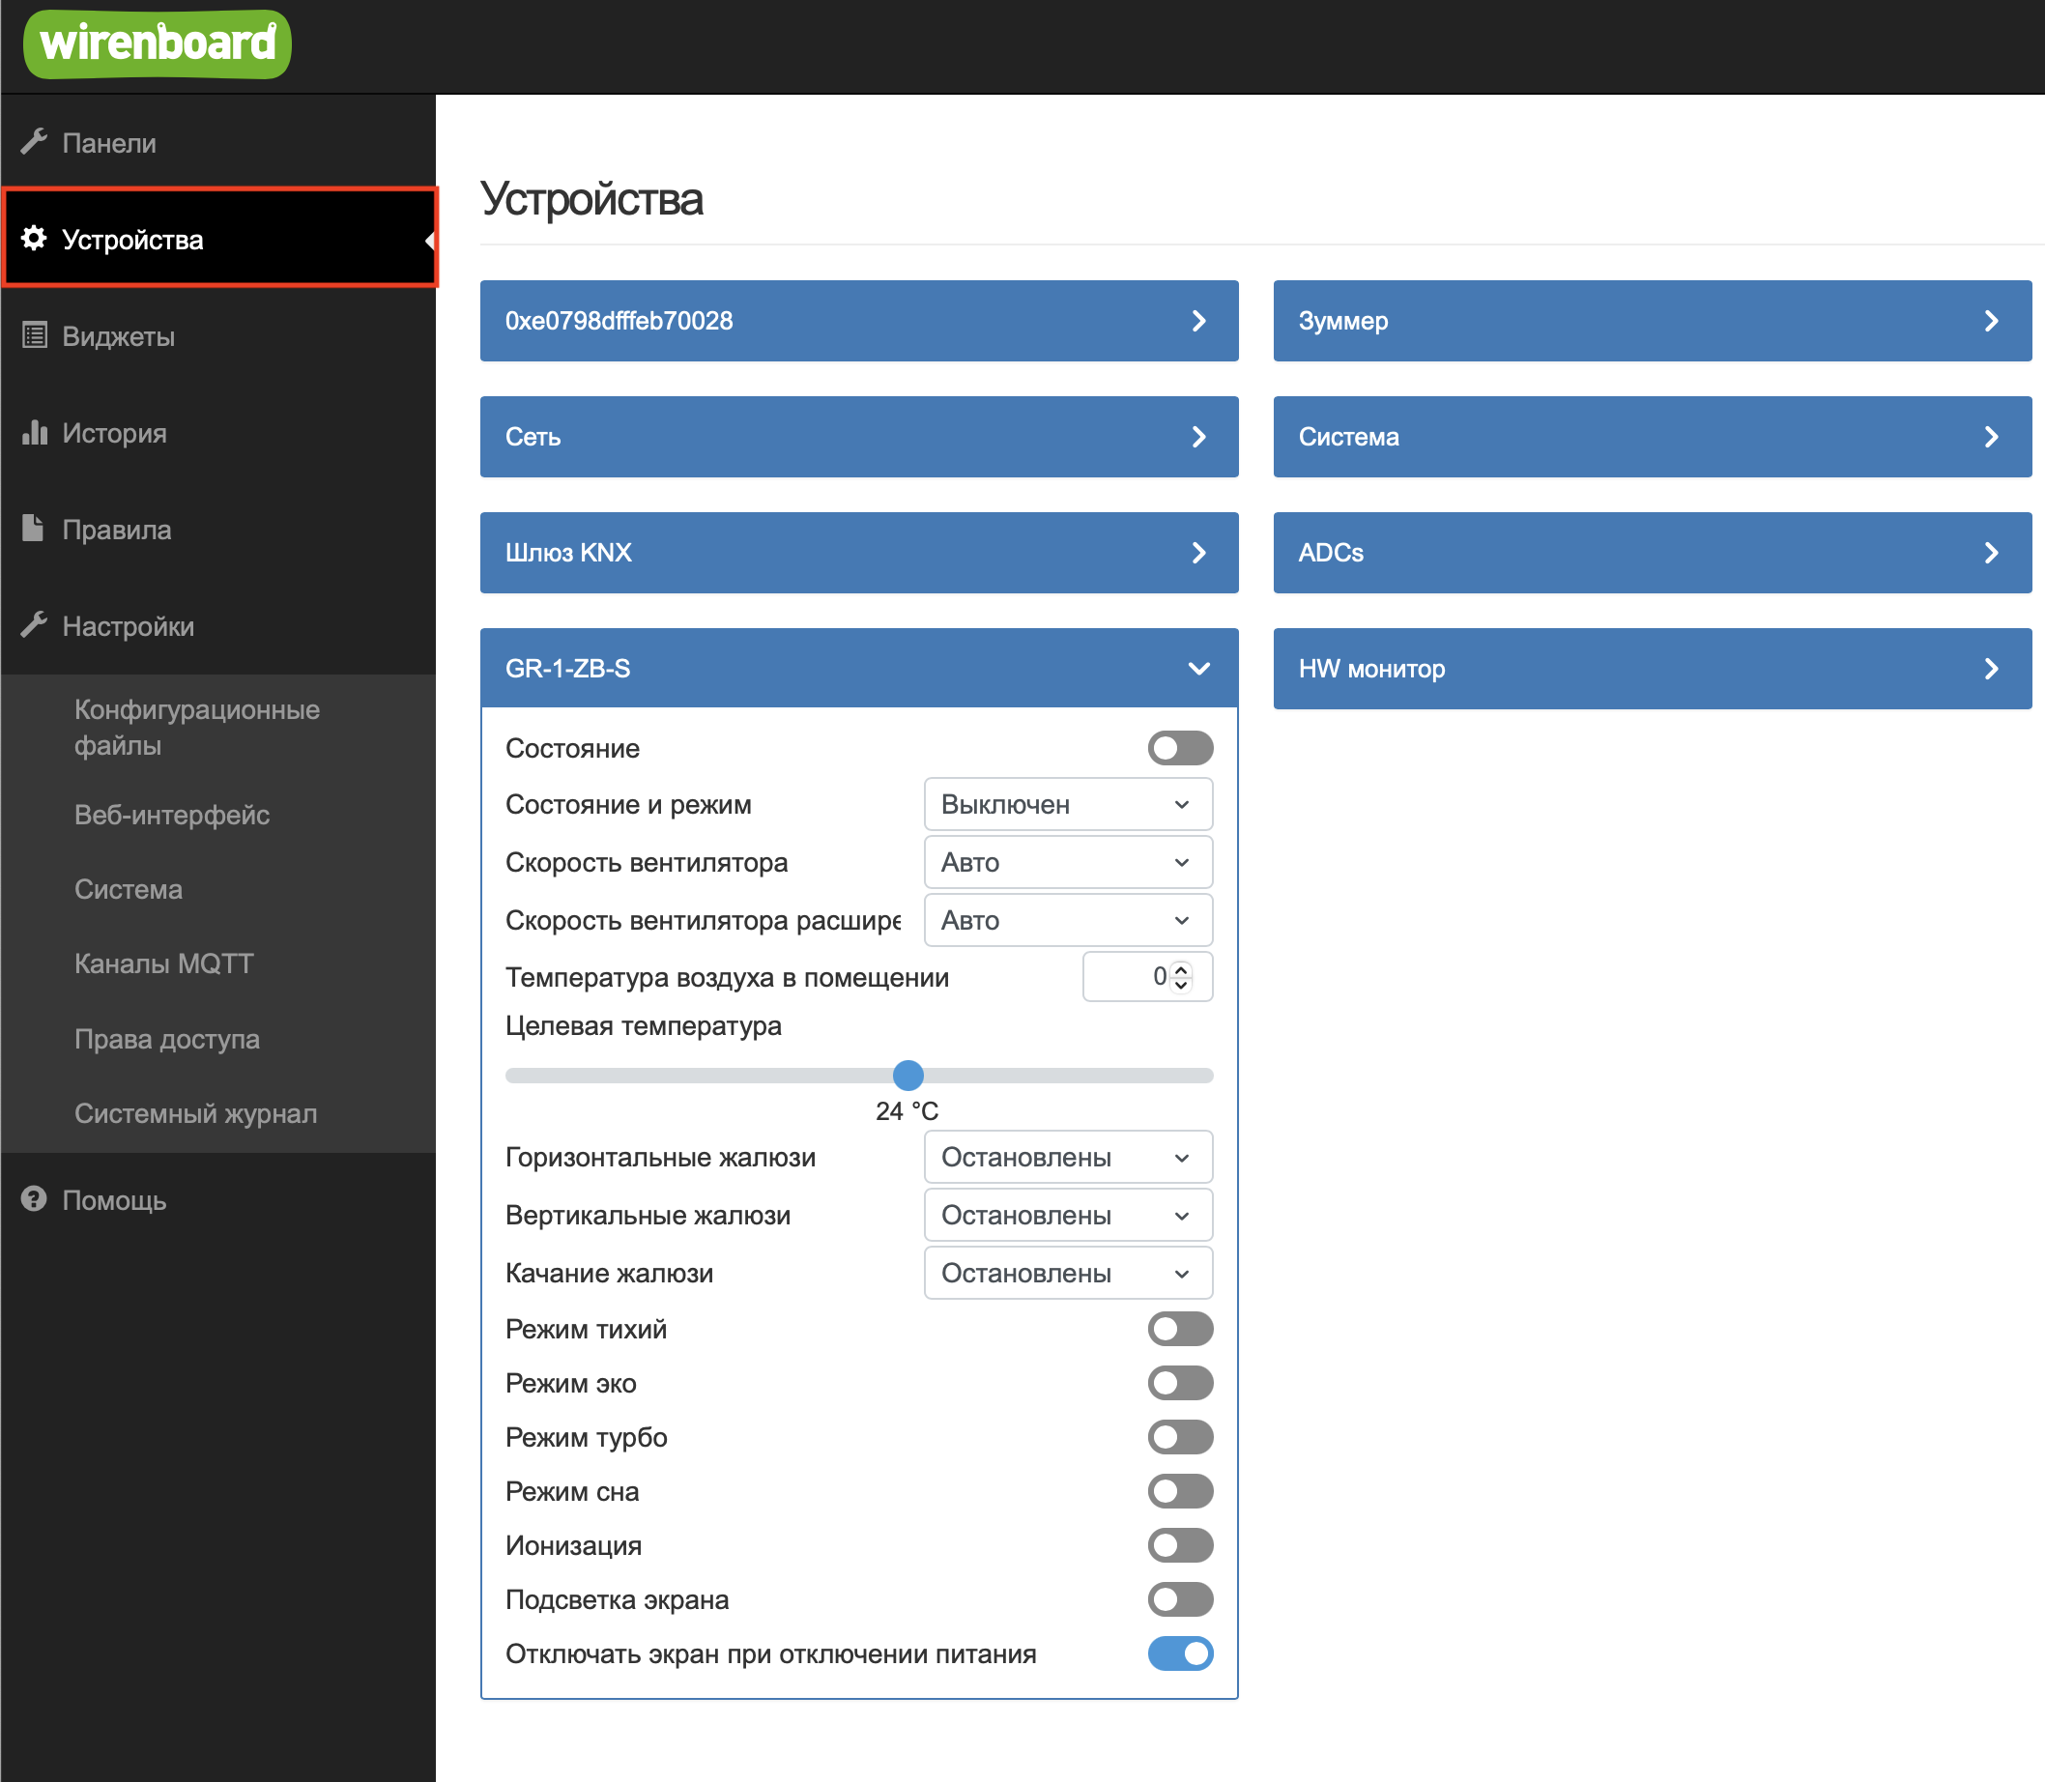2045x1782 pixels.
Task: Click the Целевая температура slider handle
Action: coord(908,1075)
